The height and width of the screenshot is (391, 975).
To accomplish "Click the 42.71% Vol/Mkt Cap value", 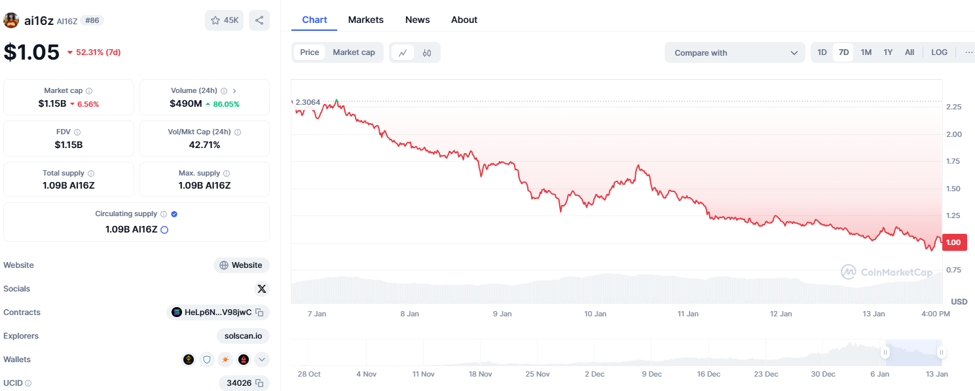I will [x=204, y=145].
